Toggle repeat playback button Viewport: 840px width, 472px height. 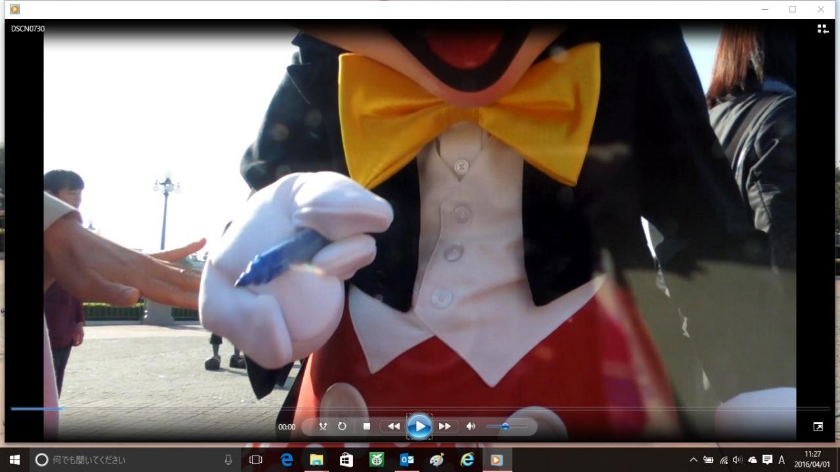[x=342, y=427]
